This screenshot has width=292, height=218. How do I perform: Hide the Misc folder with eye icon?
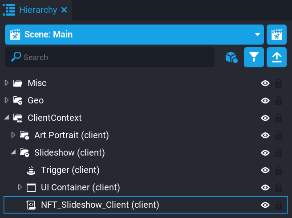(265, 83)
